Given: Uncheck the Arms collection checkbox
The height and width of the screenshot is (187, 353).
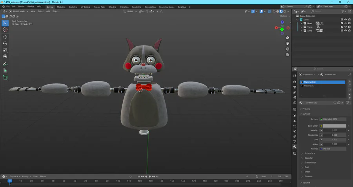Looking at the screenshot, I should tap(342, 31).
